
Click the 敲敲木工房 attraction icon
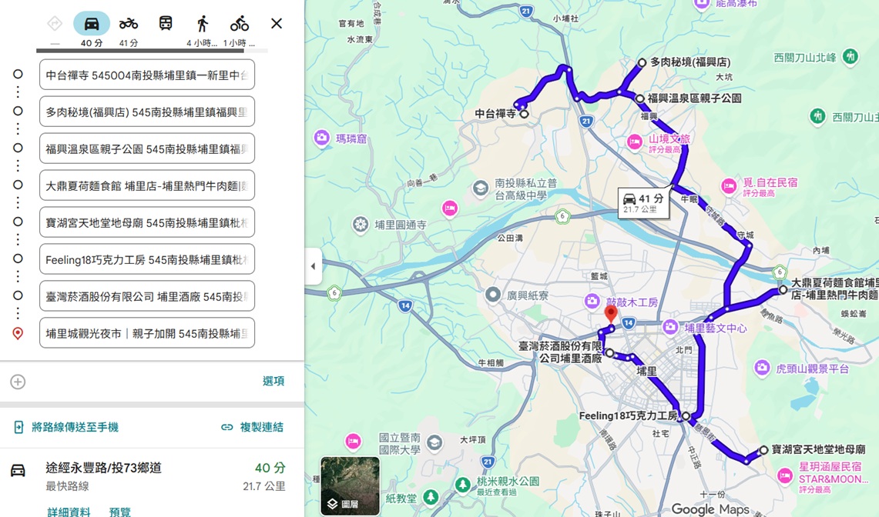[x=592, y=302]
